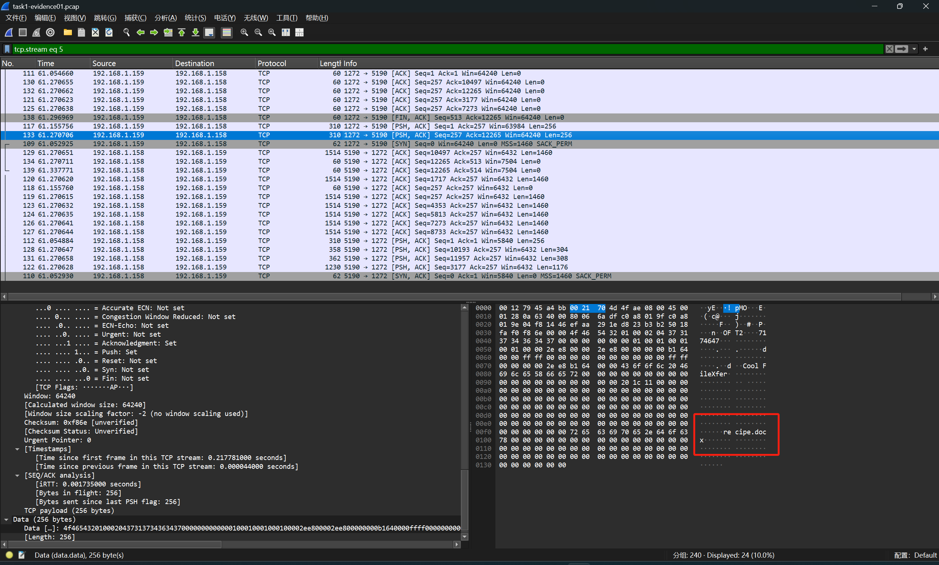Open the 分析(A) menu

(x=165, y=18)
